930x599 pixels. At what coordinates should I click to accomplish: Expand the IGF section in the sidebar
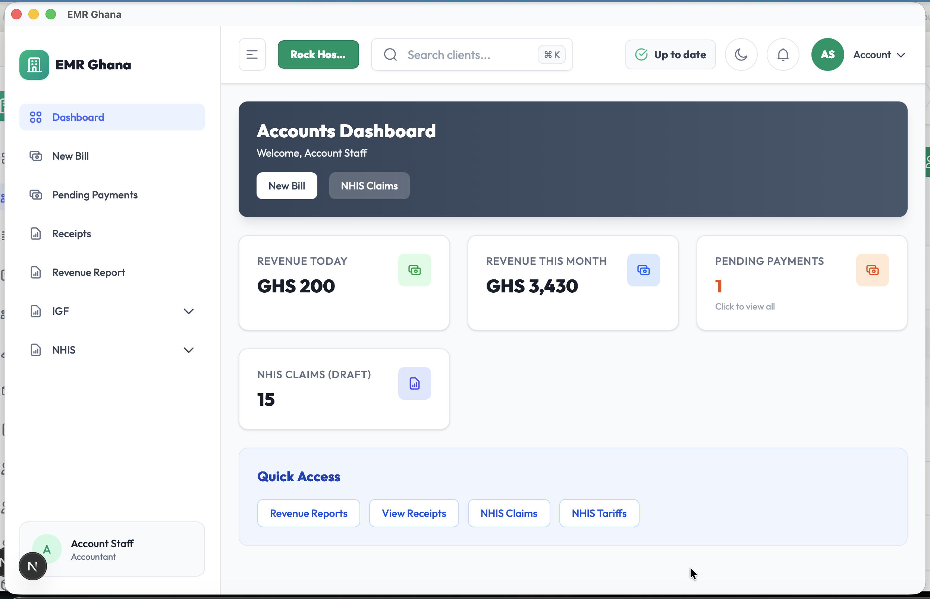pyautogui.click(x=189, y=311)
